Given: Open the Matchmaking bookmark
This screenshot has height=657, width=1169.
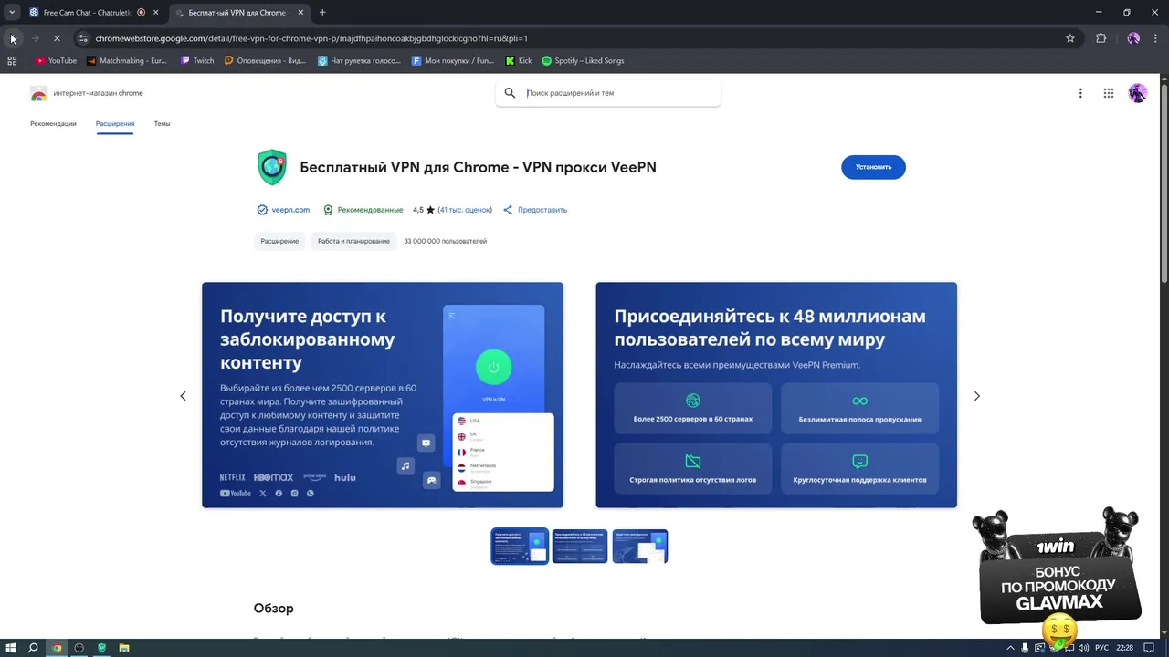Looking at the screenshot, I should pos(127,61).
